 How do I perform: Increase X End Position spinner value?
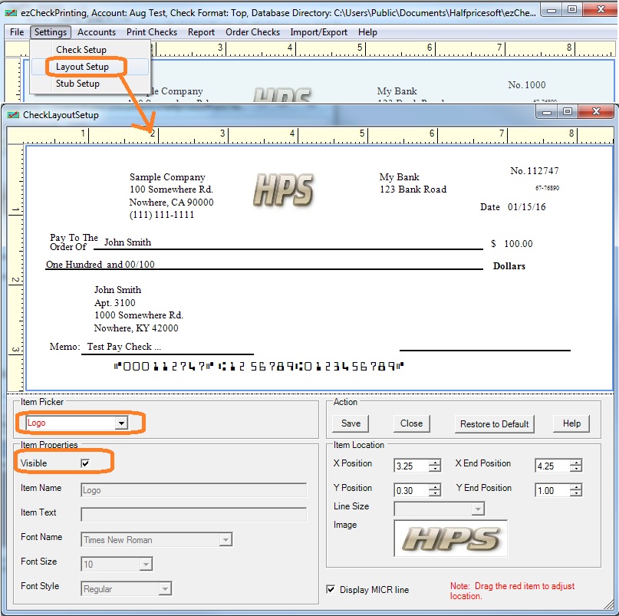[575, 462]
